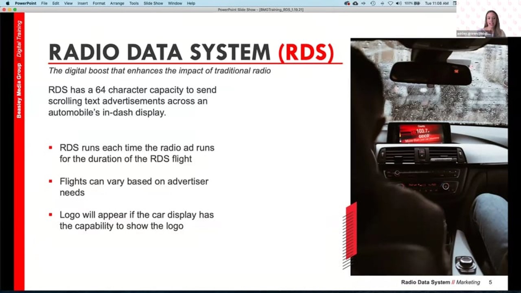Click the cloud upload menu bar icon

(x=355, y=3)
